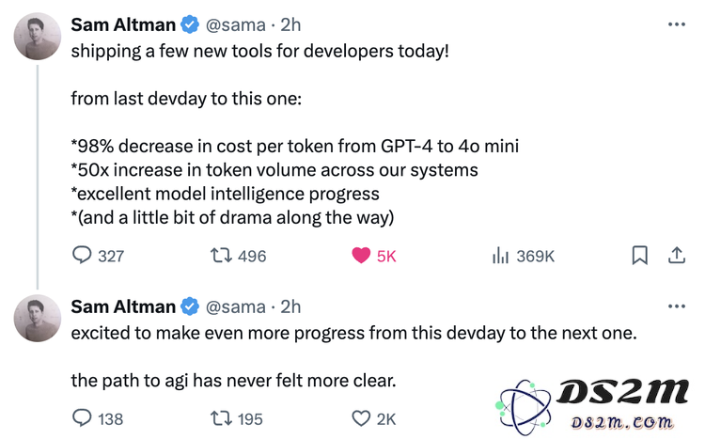Bookmark the first tweet
Screen dimensions: 705x439
[x=640, y=255]
